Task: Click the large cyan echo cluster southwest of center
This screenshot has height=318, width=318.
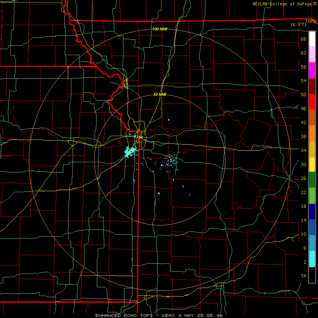Action: (x=130, y=151)
